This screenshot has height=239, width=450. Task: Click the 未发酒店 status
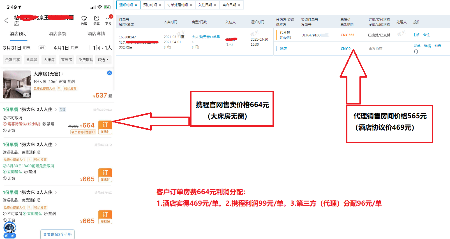click(375, 49)
